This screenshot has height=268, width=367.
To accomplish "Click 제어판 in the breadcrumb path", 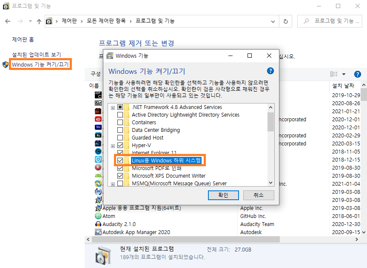I will pyautogui.click(x=69, y=21).
